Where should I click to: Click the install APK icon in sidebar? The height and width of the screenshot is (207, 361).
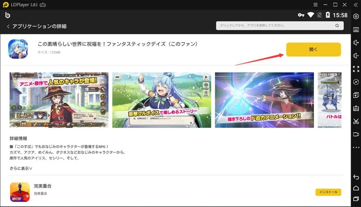356,108
